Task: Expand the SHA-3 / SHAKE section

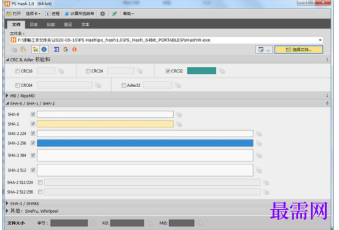Action: 7,203
